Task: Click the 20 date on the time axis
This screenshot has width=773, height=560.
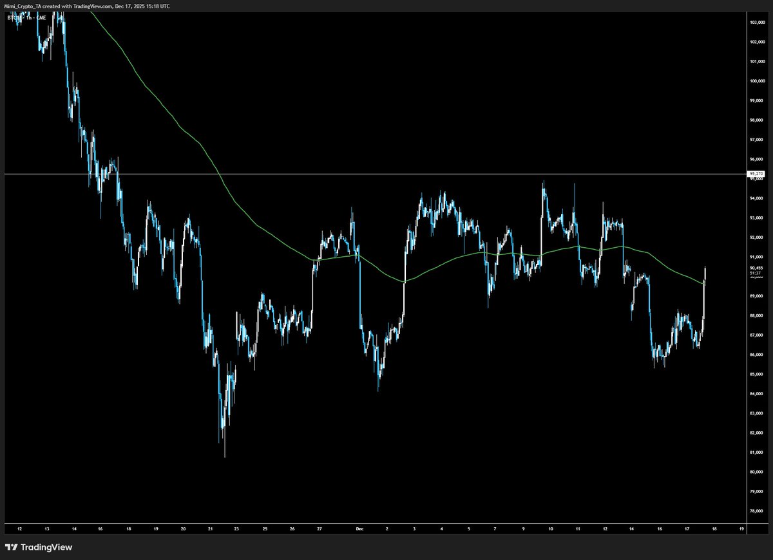Action: click(184, 528)
